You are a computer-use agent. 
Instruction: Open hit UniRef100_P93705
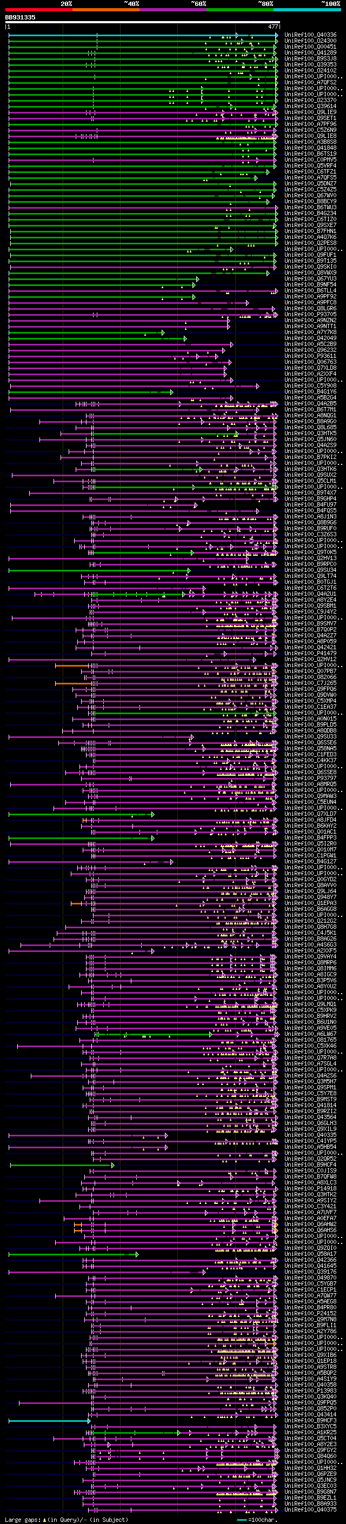tap(310, 315)
